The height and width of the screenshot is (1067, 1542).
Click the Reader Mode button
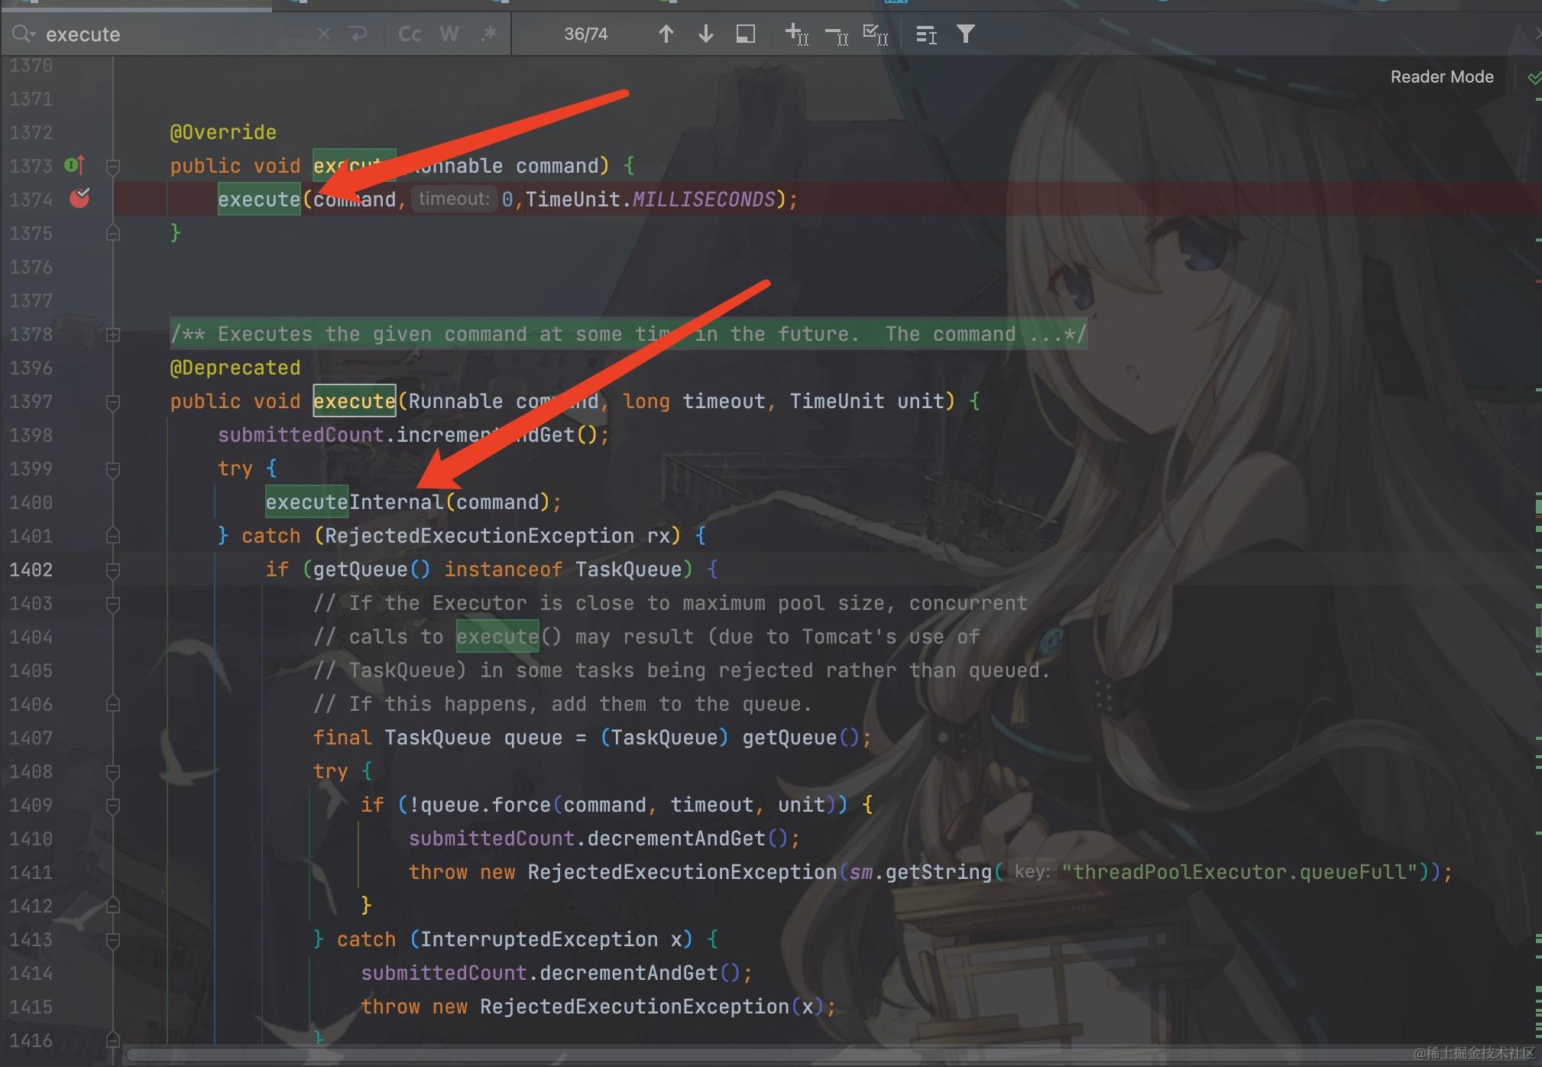(x=1442, y=76)
